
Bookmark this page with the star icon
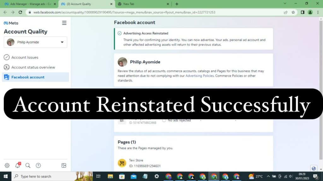293,12
